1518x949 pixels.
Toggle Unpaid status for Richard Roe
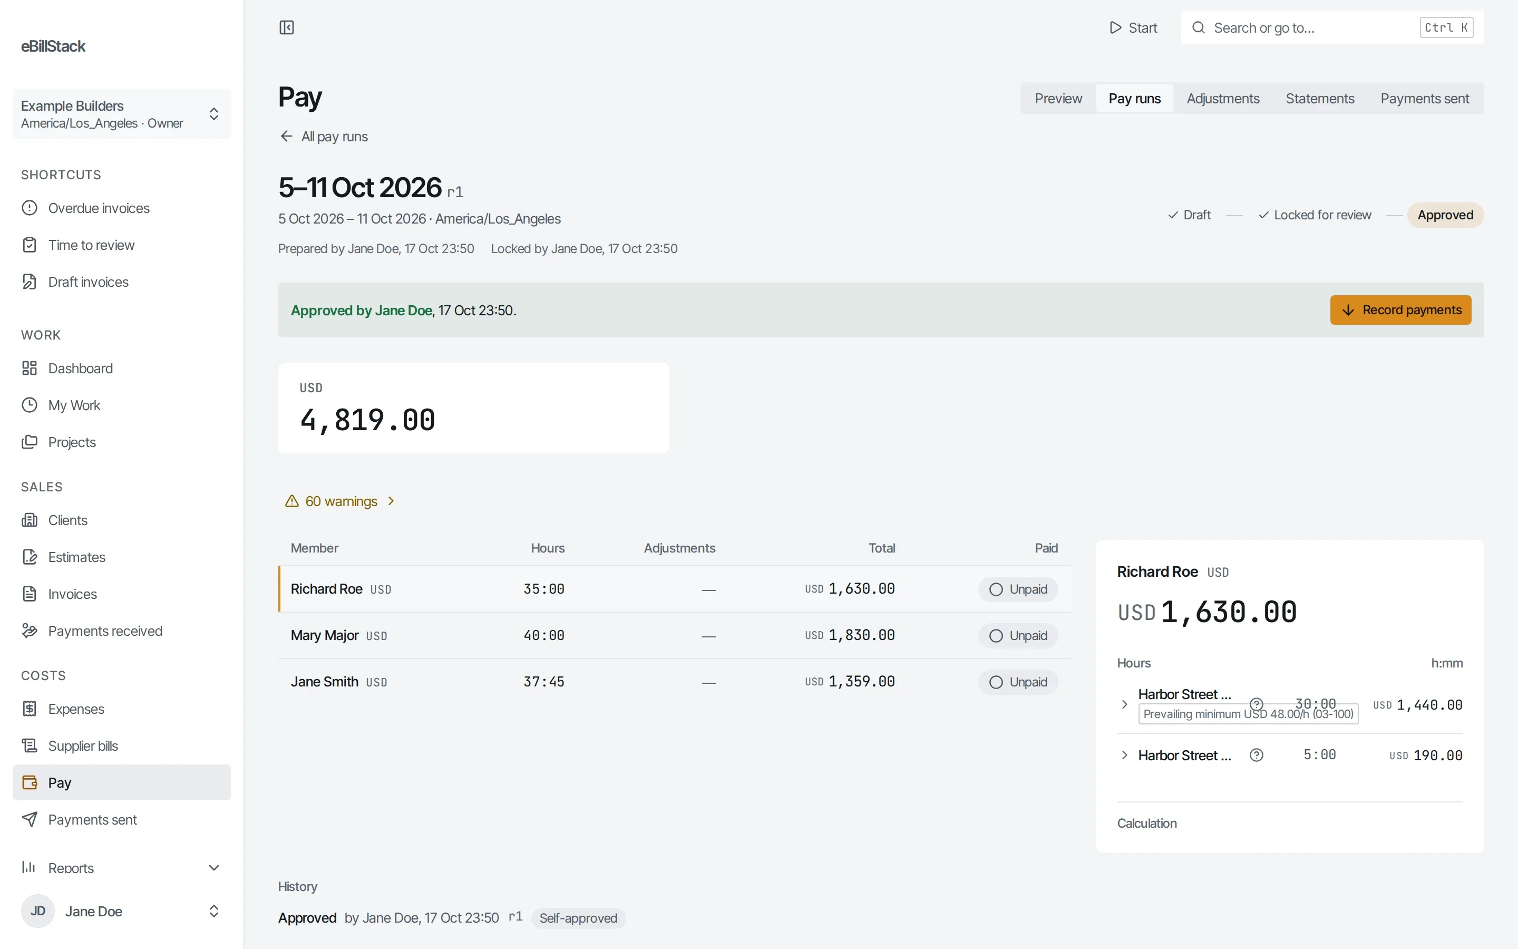1018,589
